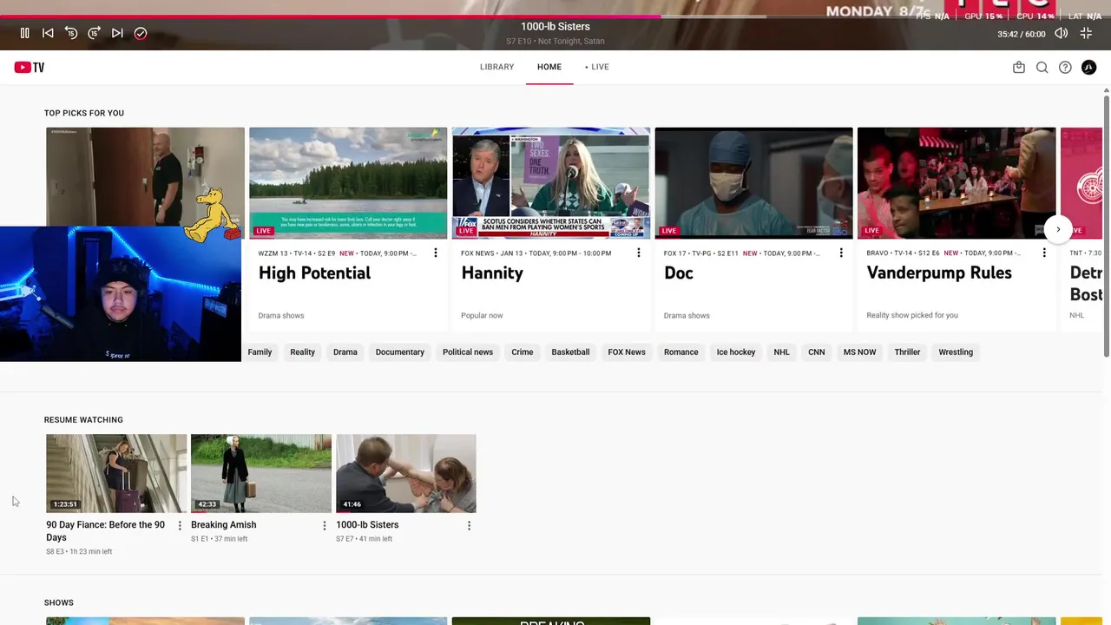
Task: Filter by the Drama category chip
Action: (345, 352)
